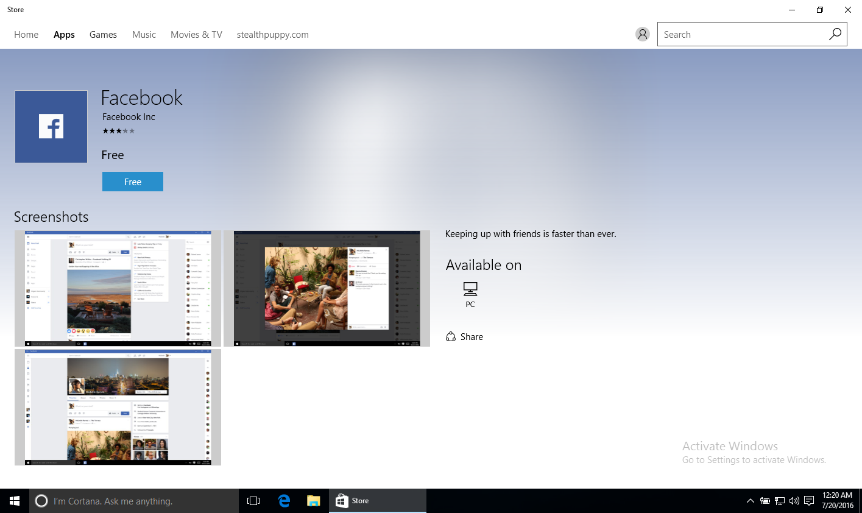Switch to the Games tab
The height and width of the screenshot is (513, 862).
103,35
